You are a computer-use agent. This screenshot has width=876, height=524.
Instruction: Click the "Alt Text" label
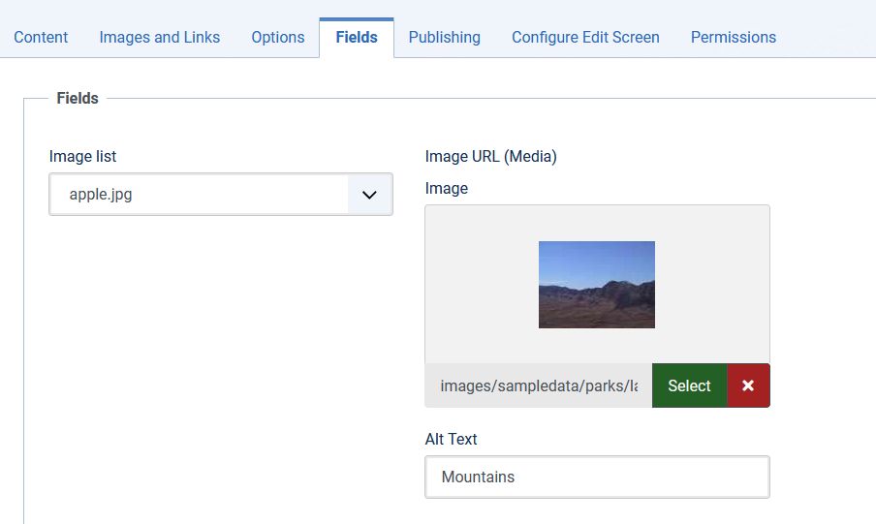coord(452,439)
